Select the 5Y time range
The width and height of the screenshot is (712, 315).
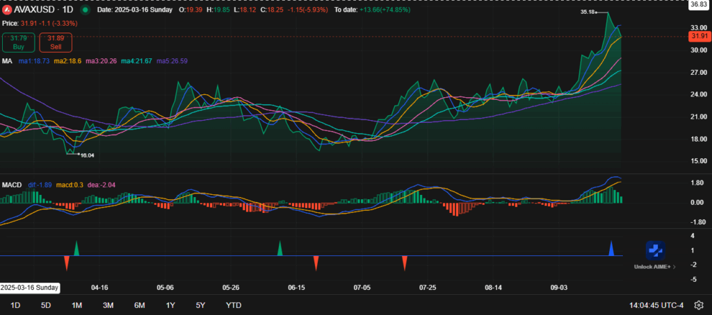pyautogui.click(x=200, y=305)
